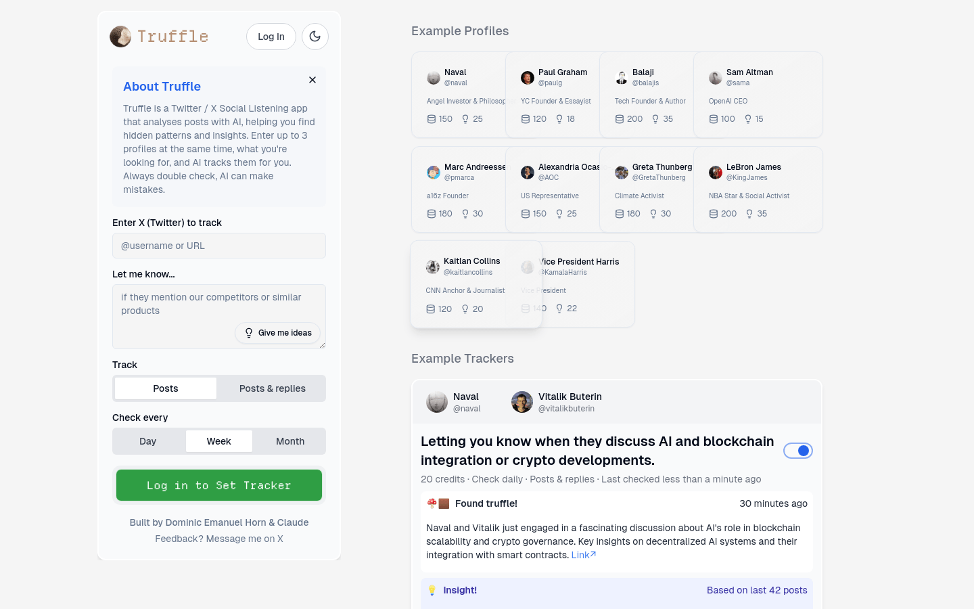Click the Alexandria Ocasio-Cortez avatar
This screenshot has width=974, height=609.
tap(528, 173)
